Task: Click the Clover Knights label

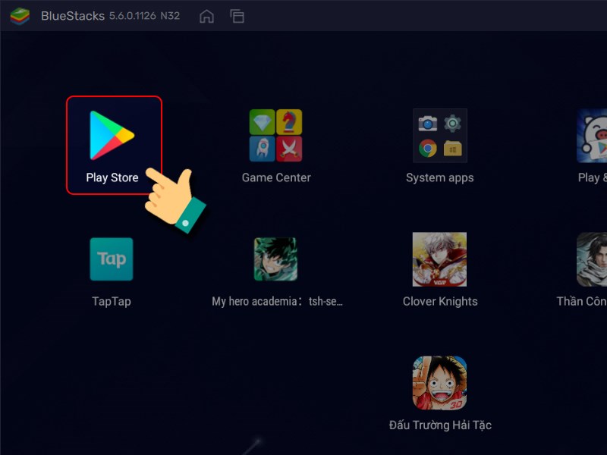Action: coord(440,301)
